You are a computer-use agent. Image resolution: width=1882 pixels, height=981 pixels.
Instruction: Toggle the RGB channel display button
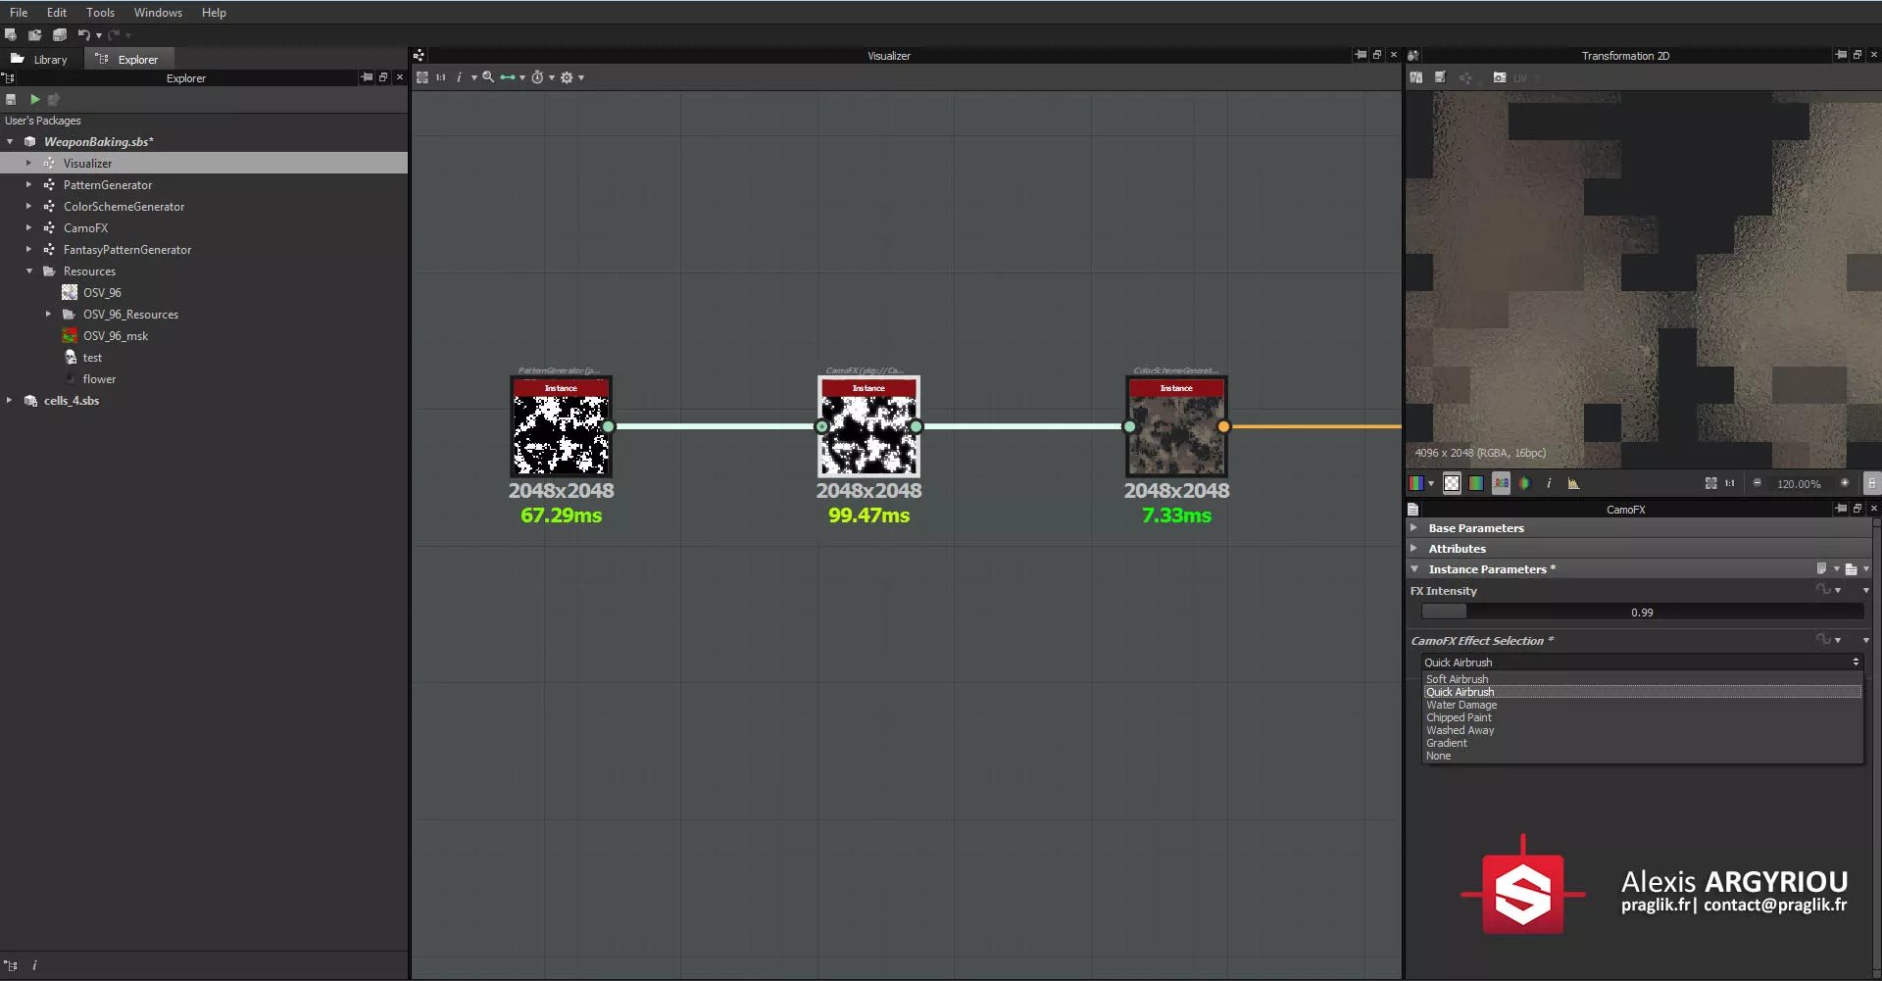pos(1501,483)
